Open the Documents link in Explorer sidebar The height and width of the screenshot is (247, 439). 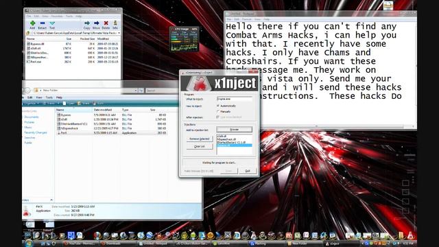(32, 117)
